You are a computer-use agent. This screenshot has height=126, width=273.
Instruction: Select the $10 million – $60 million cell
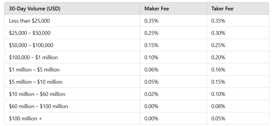[x=37, y=94]
